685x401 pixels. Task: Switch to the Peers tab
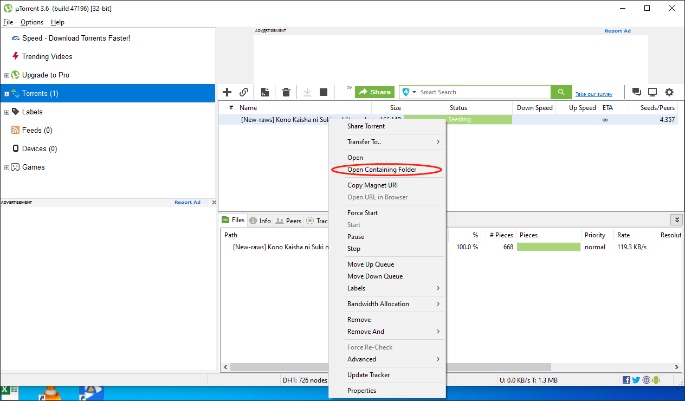tap(288, 221)
